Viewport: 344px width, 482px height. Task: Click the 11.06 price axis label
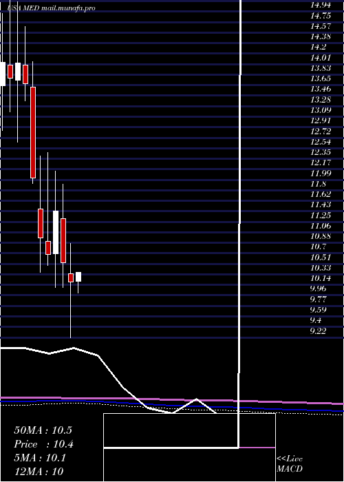click(x=321, y=226)
